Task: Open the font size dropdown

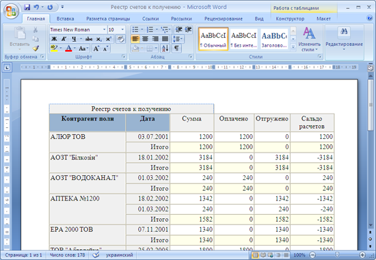Action: [122, 29]
